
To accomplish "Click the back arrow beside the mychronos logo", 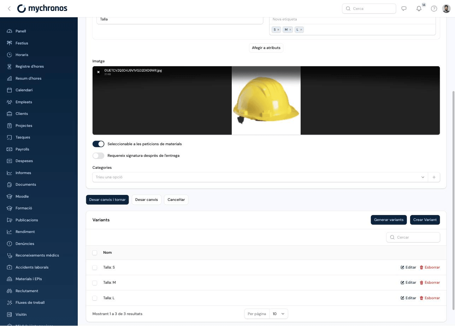I will pos(9,8).
